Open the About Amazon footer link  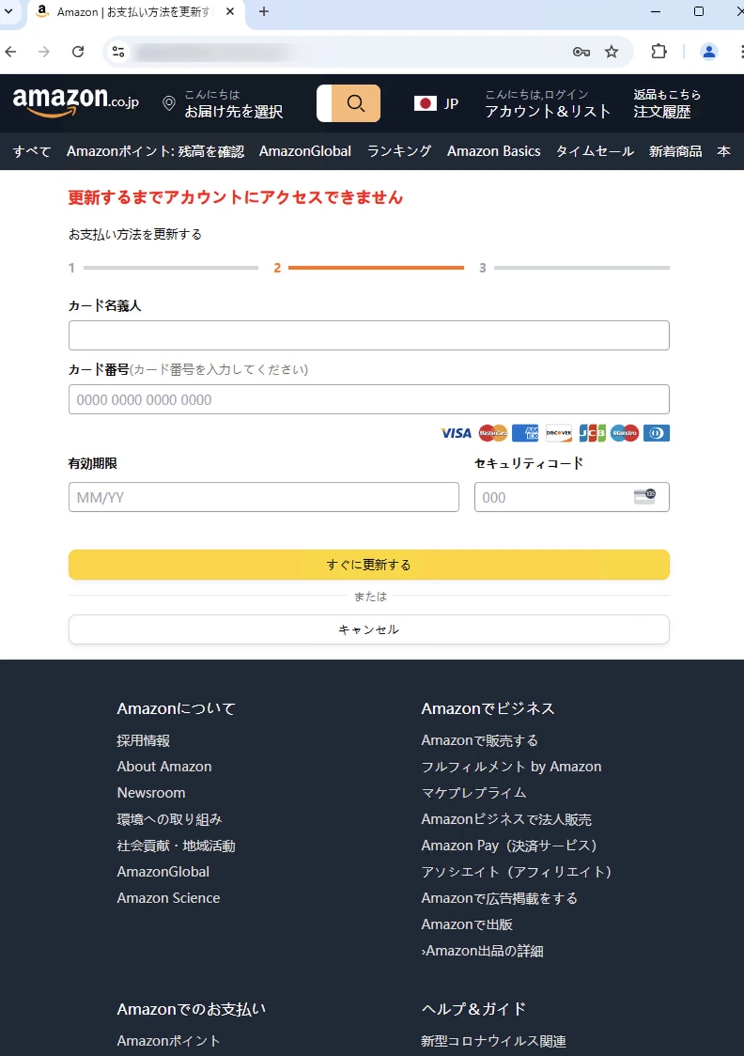(164, 766)
